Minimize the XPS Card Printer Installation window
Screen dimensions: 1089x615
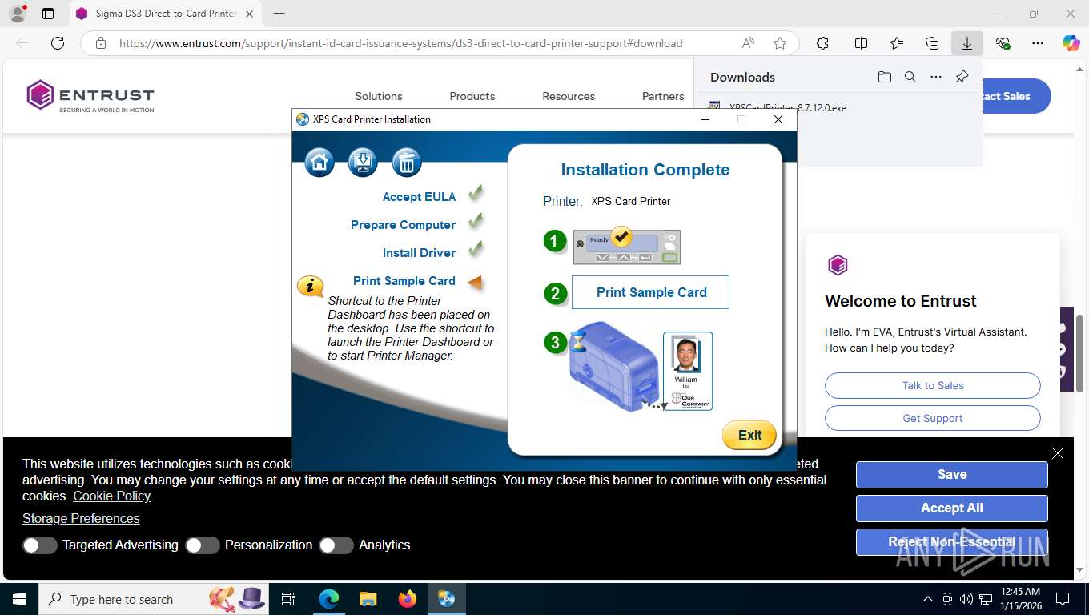(x=705, y=119)
